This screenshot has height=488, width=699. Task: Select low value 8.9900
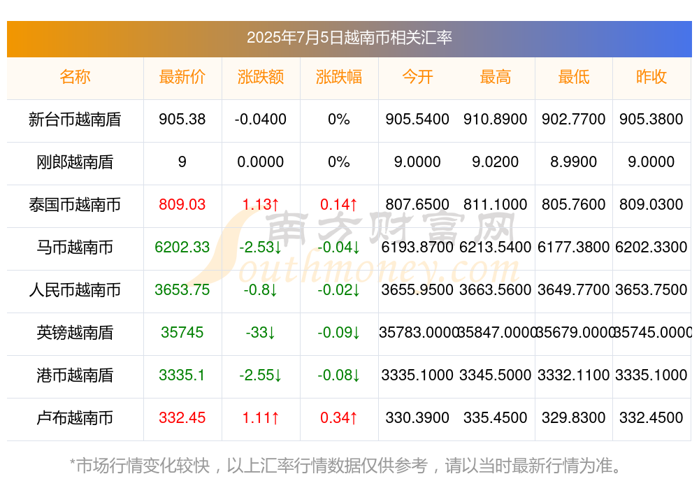pyautogui.click(x=574, y=162)
